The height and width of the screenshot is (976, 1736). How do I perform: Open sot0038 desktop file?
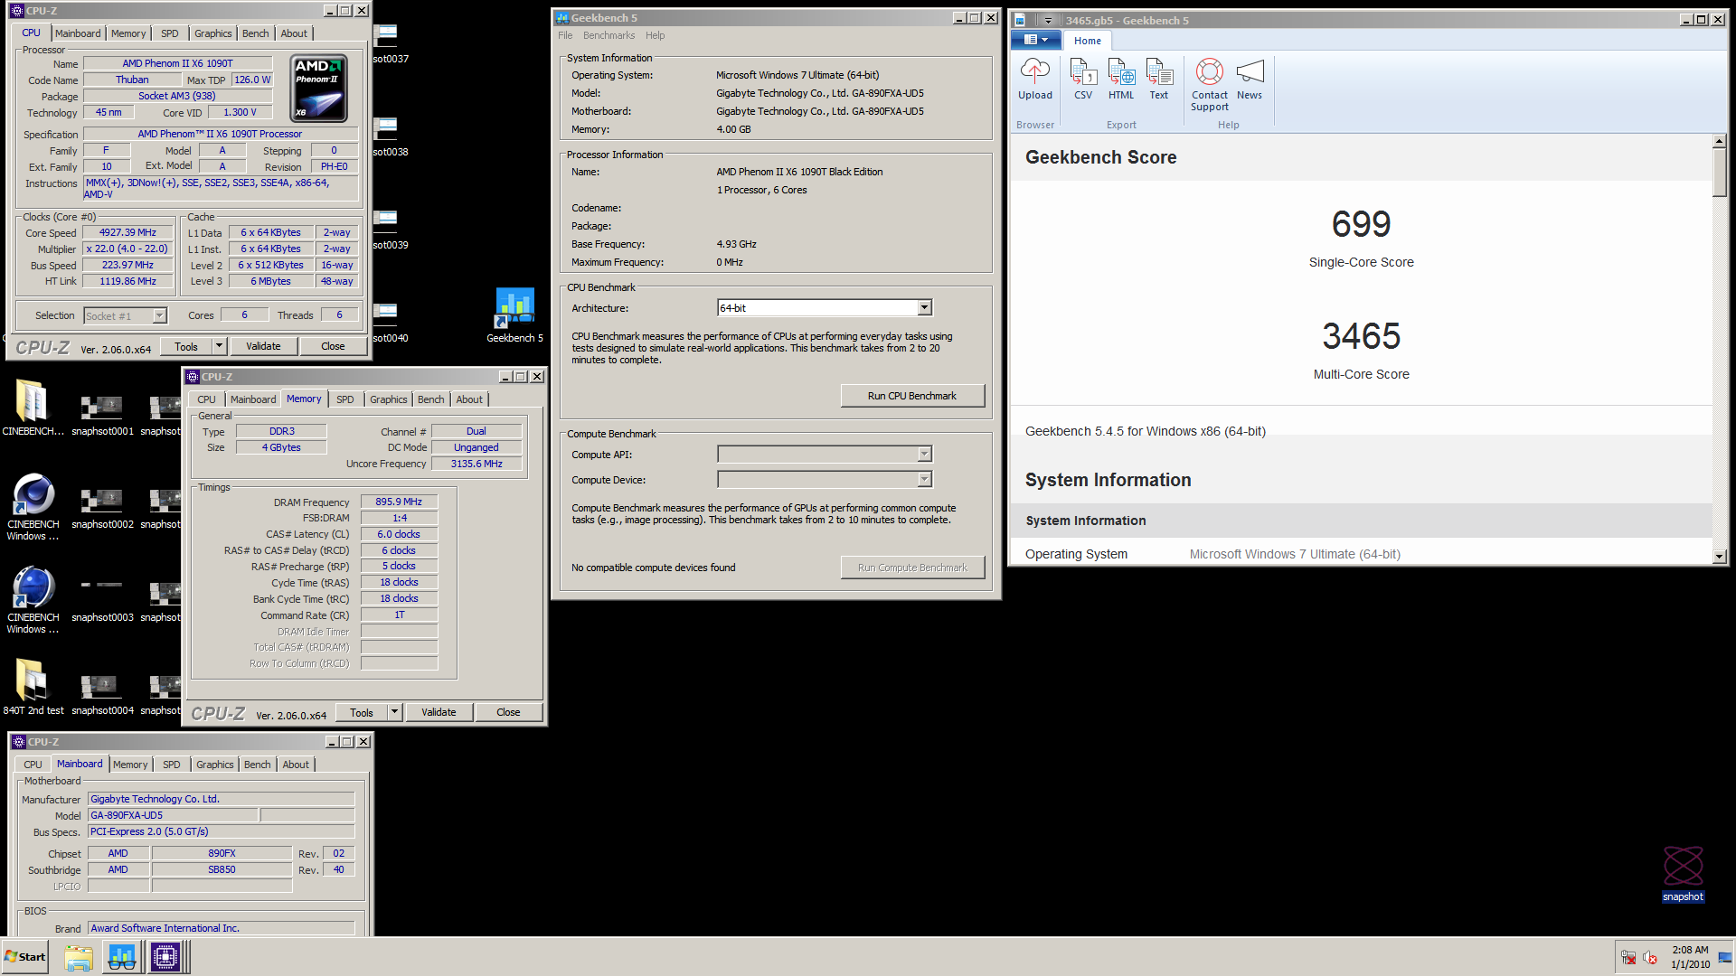[389, 136]
